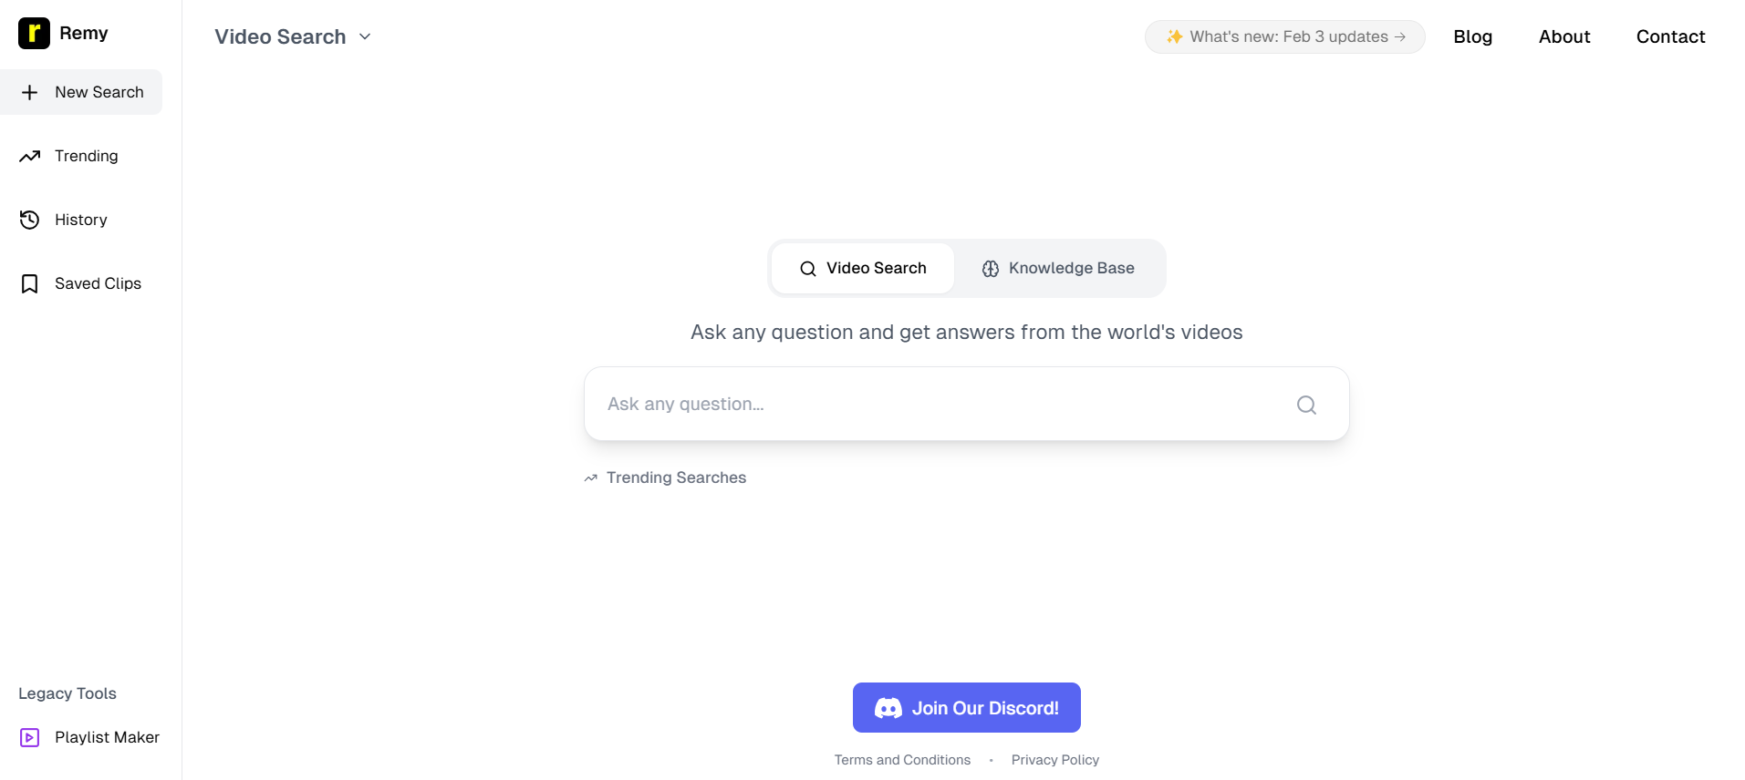Image resolution: width=1745 pixels, height=780 pixels.
Task: Click the Discord logo icon on button
Action: tap(888, 708)
